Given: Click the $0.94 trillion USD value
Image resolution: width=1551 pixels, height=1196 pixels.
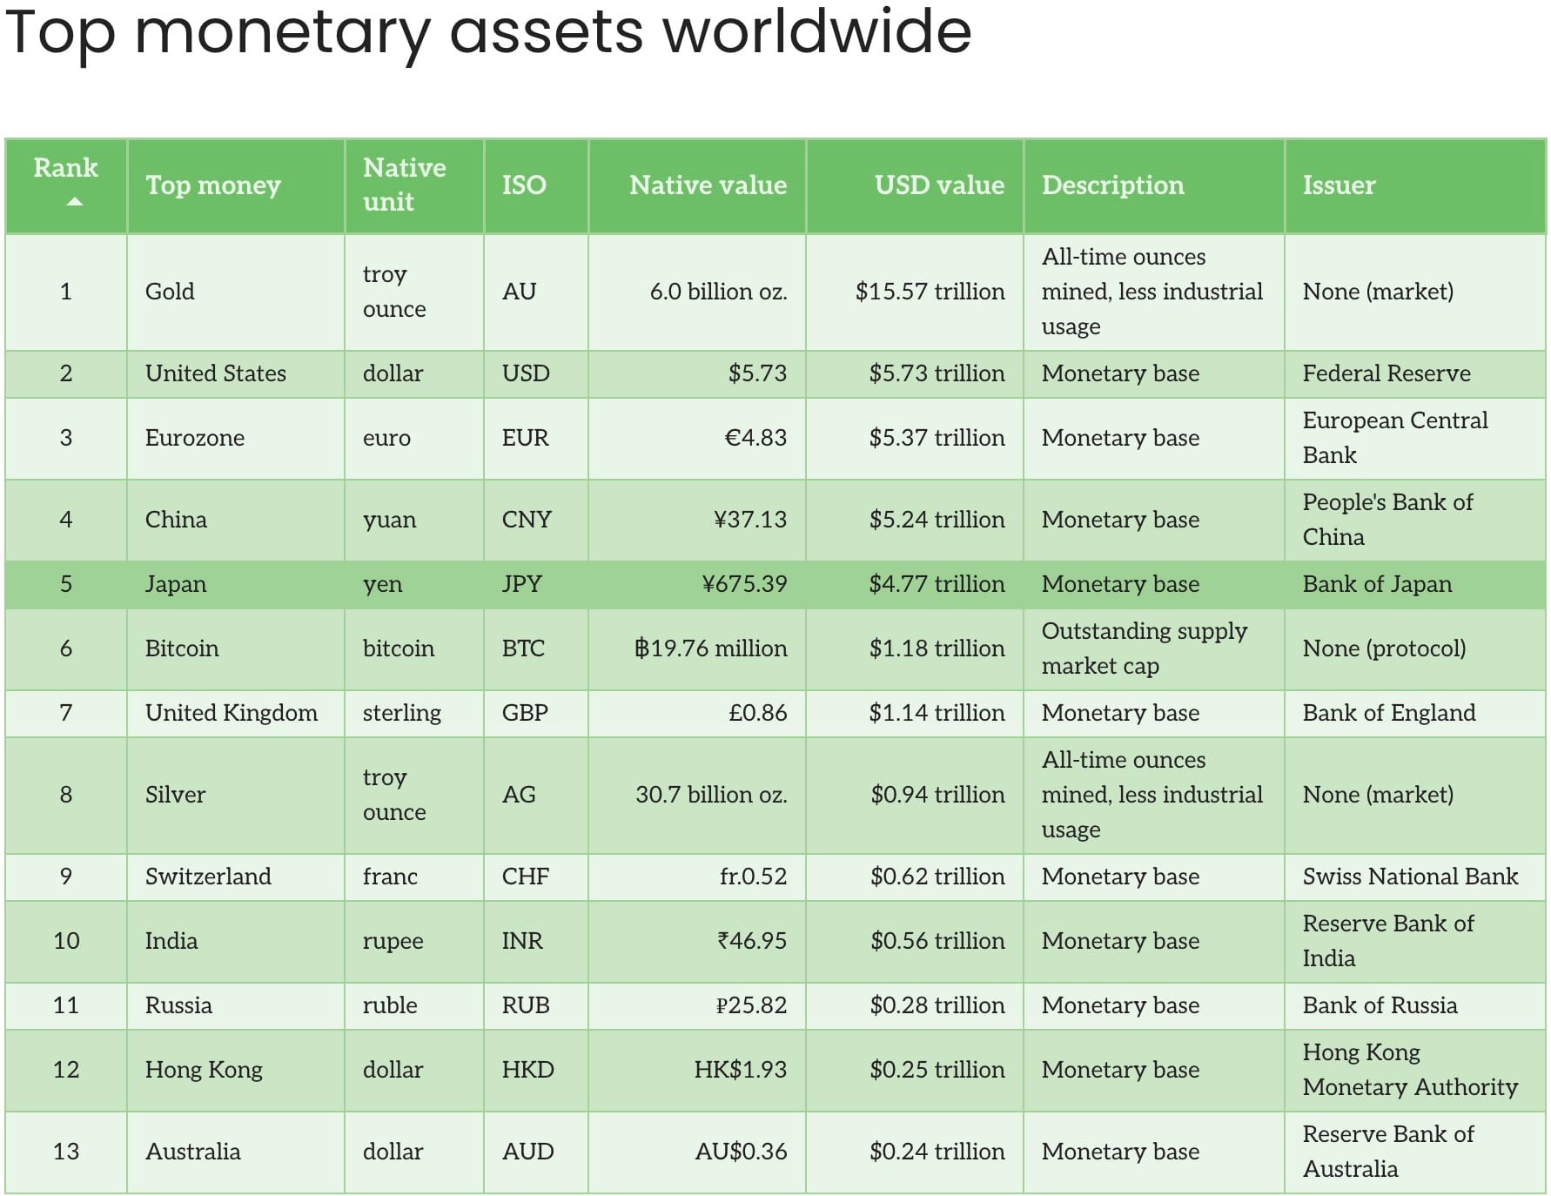Looking at the screenshot, I should tap(937, 795).
